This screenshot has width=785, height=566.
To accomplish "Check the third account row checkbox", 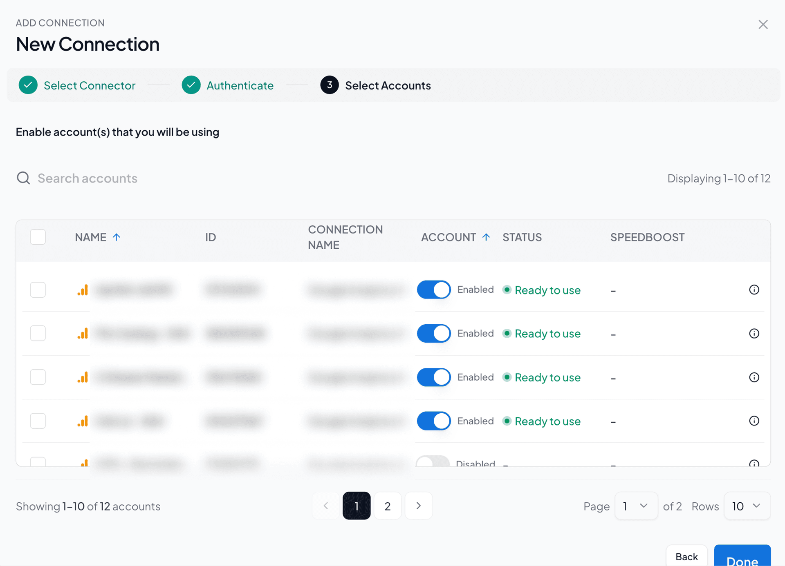I will click(x=38, y=377).
